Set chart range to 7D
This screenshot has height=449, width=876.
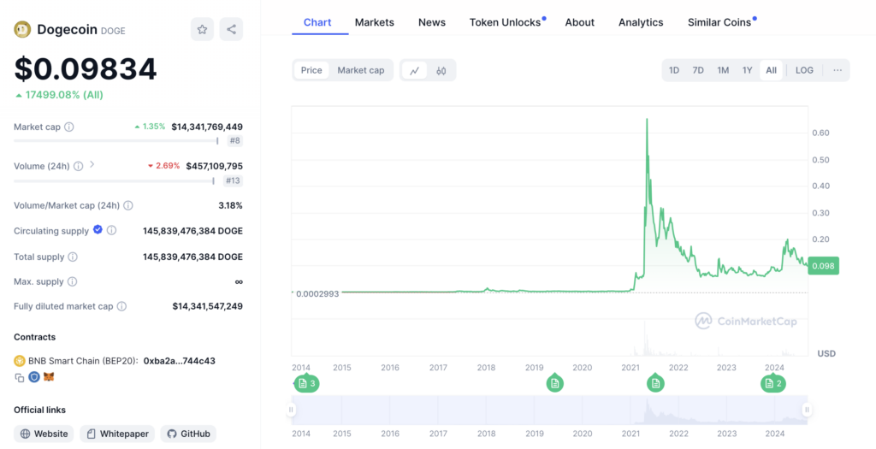(x=698, y=70)
